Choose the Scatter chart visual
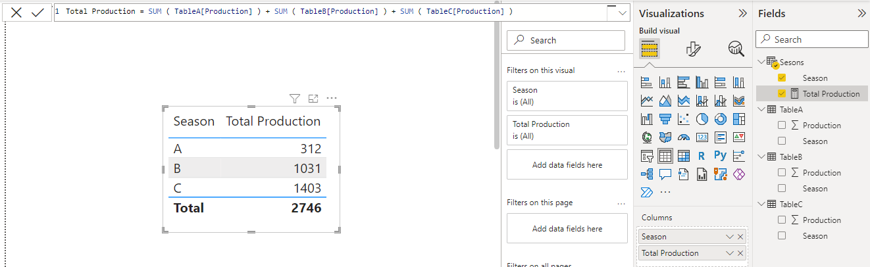Image resolution: width=870 pixels, height=267 pixels. (x=684, y=119)
